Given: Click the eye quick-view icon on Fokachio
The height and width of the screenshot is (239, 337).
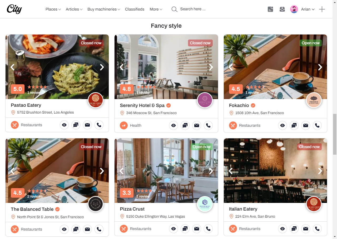Looking at the screenshot, I should click(283, 125).
